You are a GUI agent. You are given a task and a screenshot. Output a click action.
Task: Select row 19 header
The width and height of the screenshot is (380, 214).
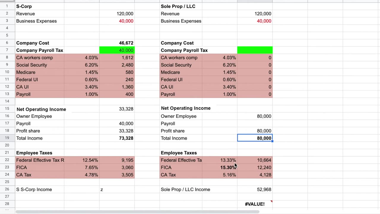(7, 138)
